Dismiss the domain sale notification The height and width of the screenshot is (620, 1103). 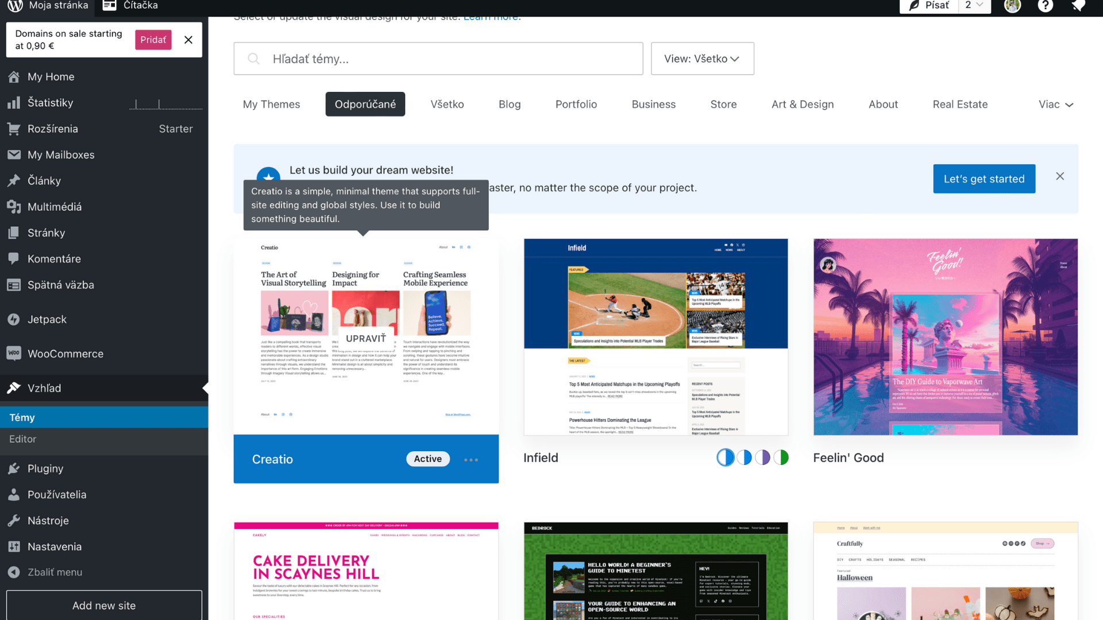[188, 40]
